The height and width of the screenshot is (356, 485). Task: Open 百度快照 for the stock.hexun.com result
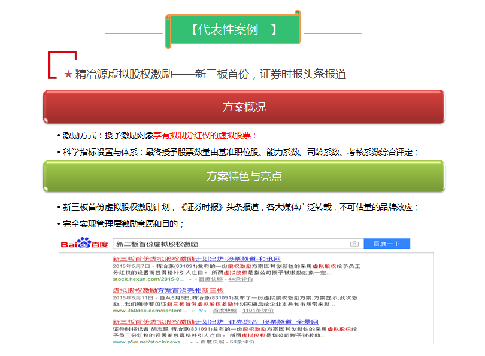pos(211,279)
